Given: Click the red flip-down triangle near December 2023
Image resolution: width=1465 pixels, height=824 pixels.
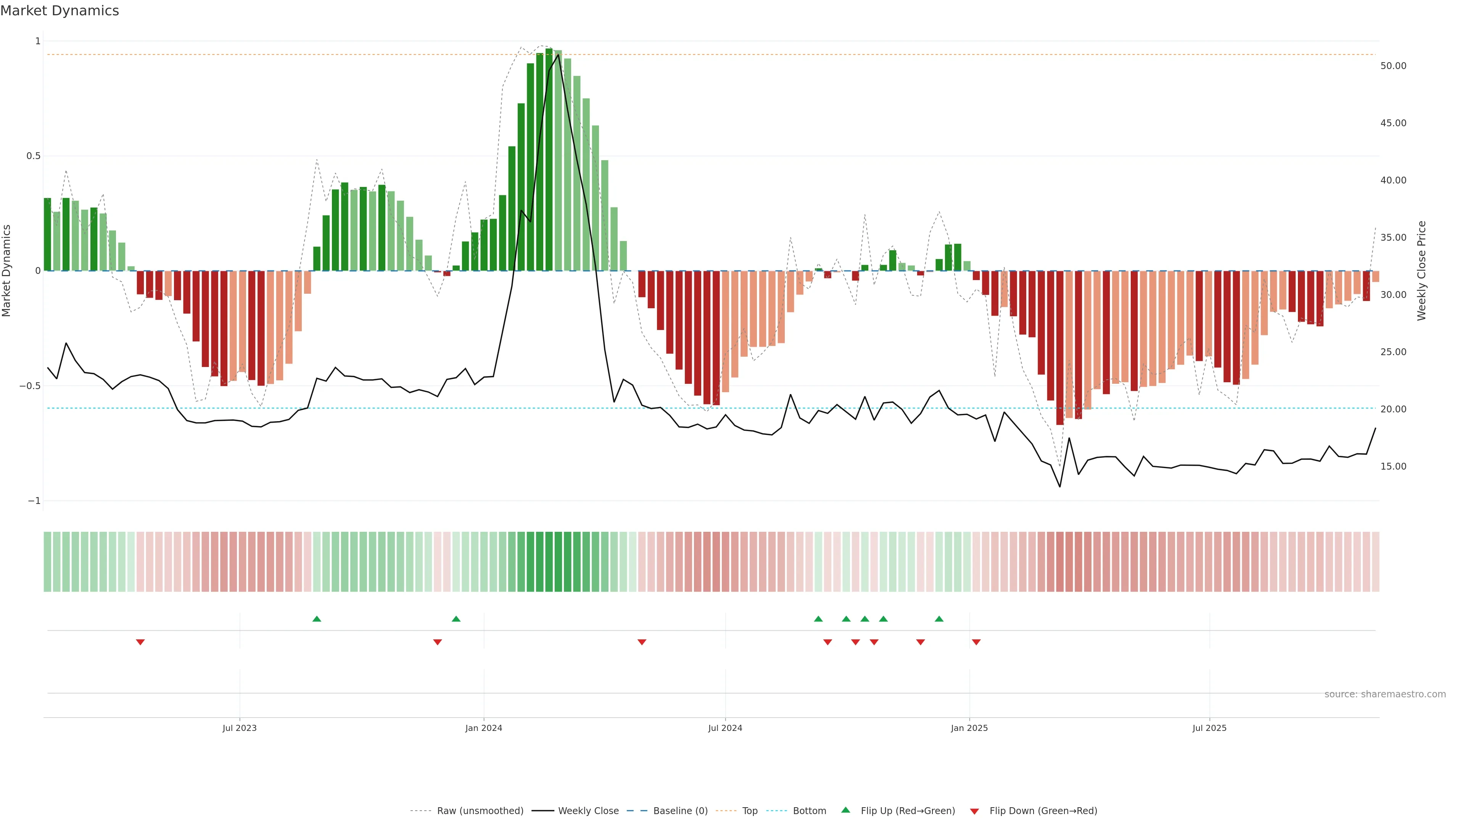Looking at the screenshot, I should 437,642.
